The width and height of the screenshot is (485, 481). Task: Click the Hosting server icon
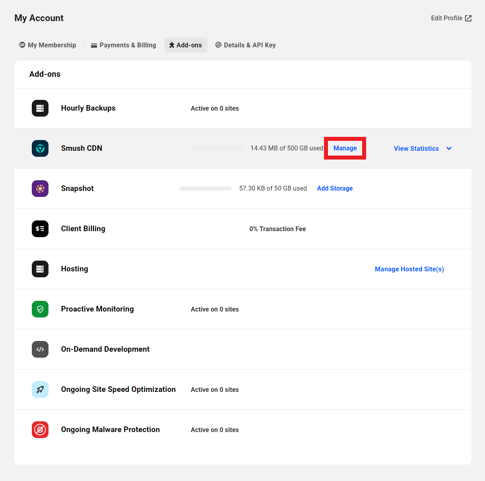pyautogui.click(x=40, y=269)
